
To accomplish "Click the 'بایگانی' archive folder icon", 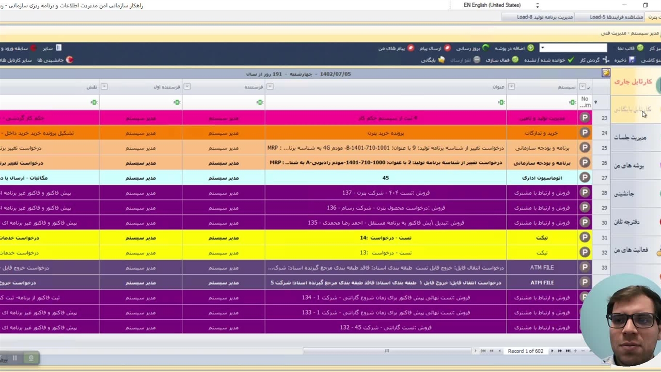I will [x=441, y=60].
